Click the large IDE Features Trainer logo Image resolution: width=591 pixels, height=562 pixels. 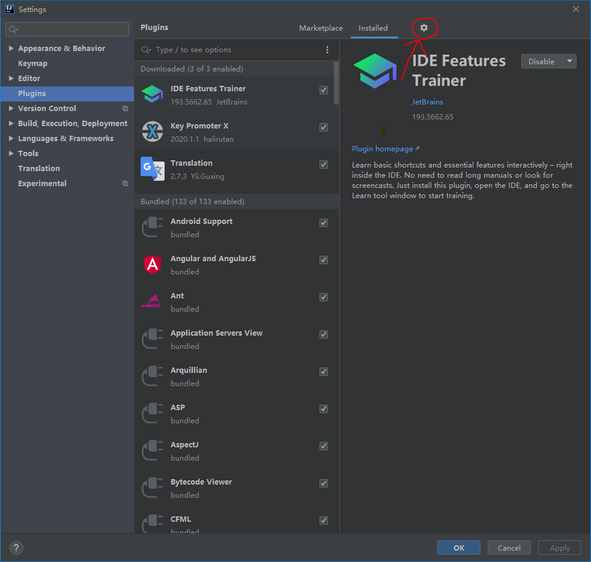pyautogui.click(x=375, y=71)
